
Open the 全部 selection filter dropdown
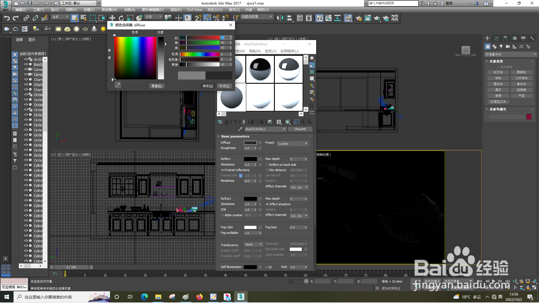[60, 17]
